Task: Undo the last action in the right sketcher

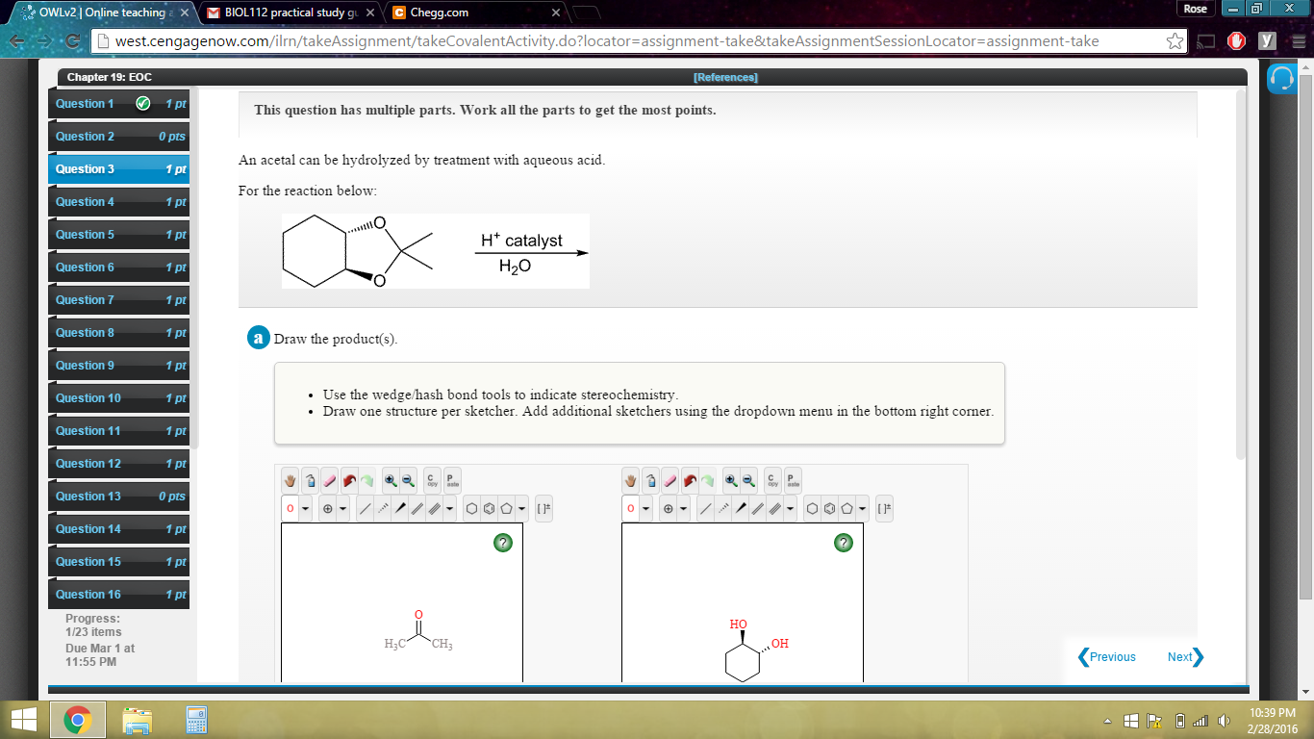Action: (x=690, y=481)
